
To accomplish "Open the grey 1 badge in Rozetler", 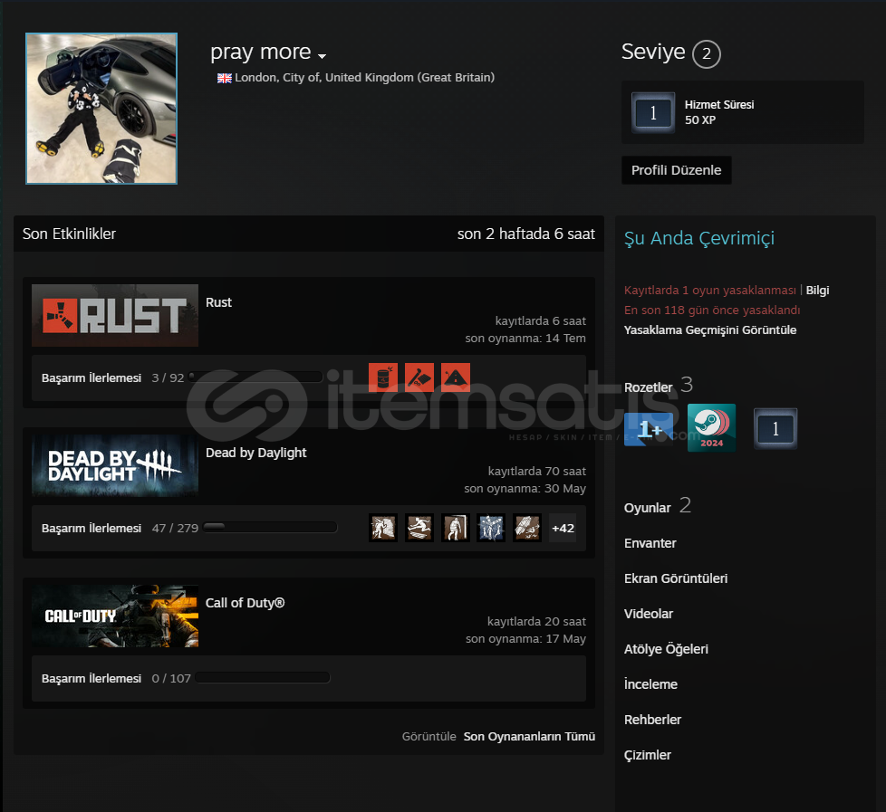I will [x=775, y=428].
